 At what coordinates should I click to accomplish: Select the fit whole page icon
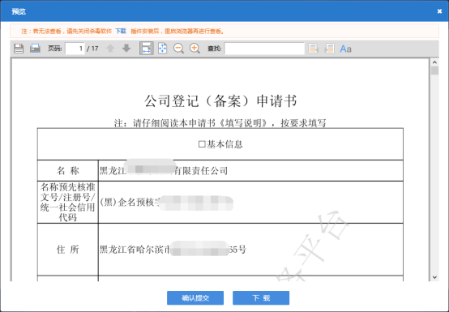point(163,48)
